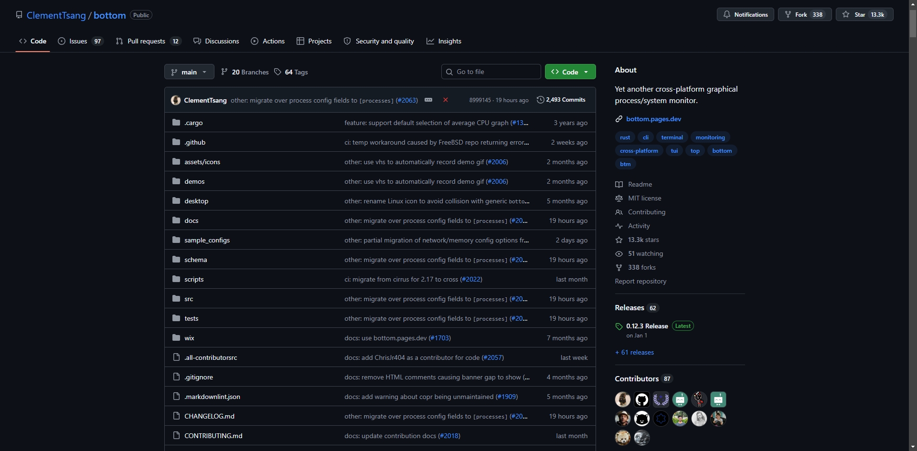Click the star icon next to 13.3k stars
Viewport: 917px width, 451px height.
click(x=619, y=240)
